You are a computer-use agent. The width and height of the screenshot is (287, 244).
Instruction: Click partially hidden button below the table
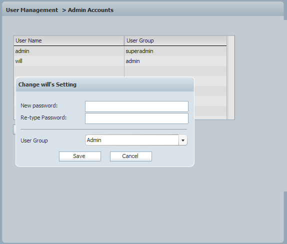point(14,129)
